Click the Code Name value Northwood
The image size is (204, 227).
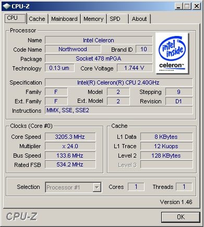(x=73, y=49)
